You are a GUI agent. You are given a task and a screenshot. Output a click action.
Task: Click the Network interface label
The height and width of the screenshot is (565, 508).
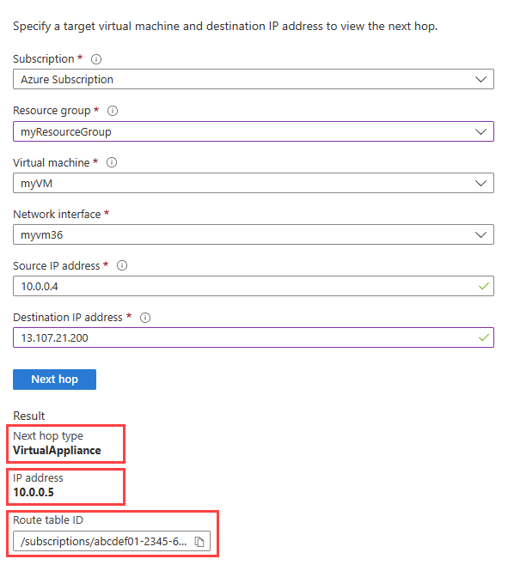coord(57,215)
